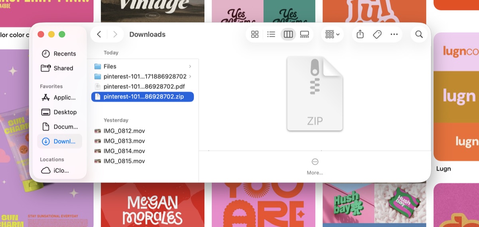Click the Downloads window title
Screen dimensions: 479x227
[147, 34]
